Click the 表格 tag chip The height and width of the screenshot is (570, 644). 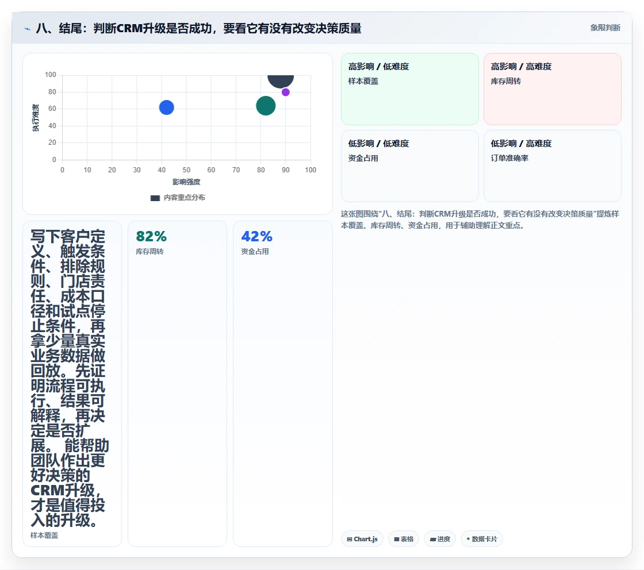point(403,539)
